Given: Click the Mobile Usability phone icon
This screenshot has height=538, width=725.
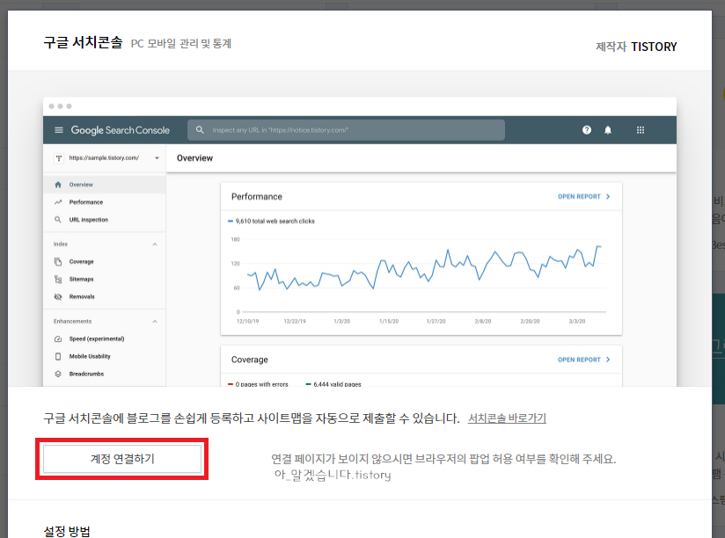Looking at the screenshot, I should (58, 357).
